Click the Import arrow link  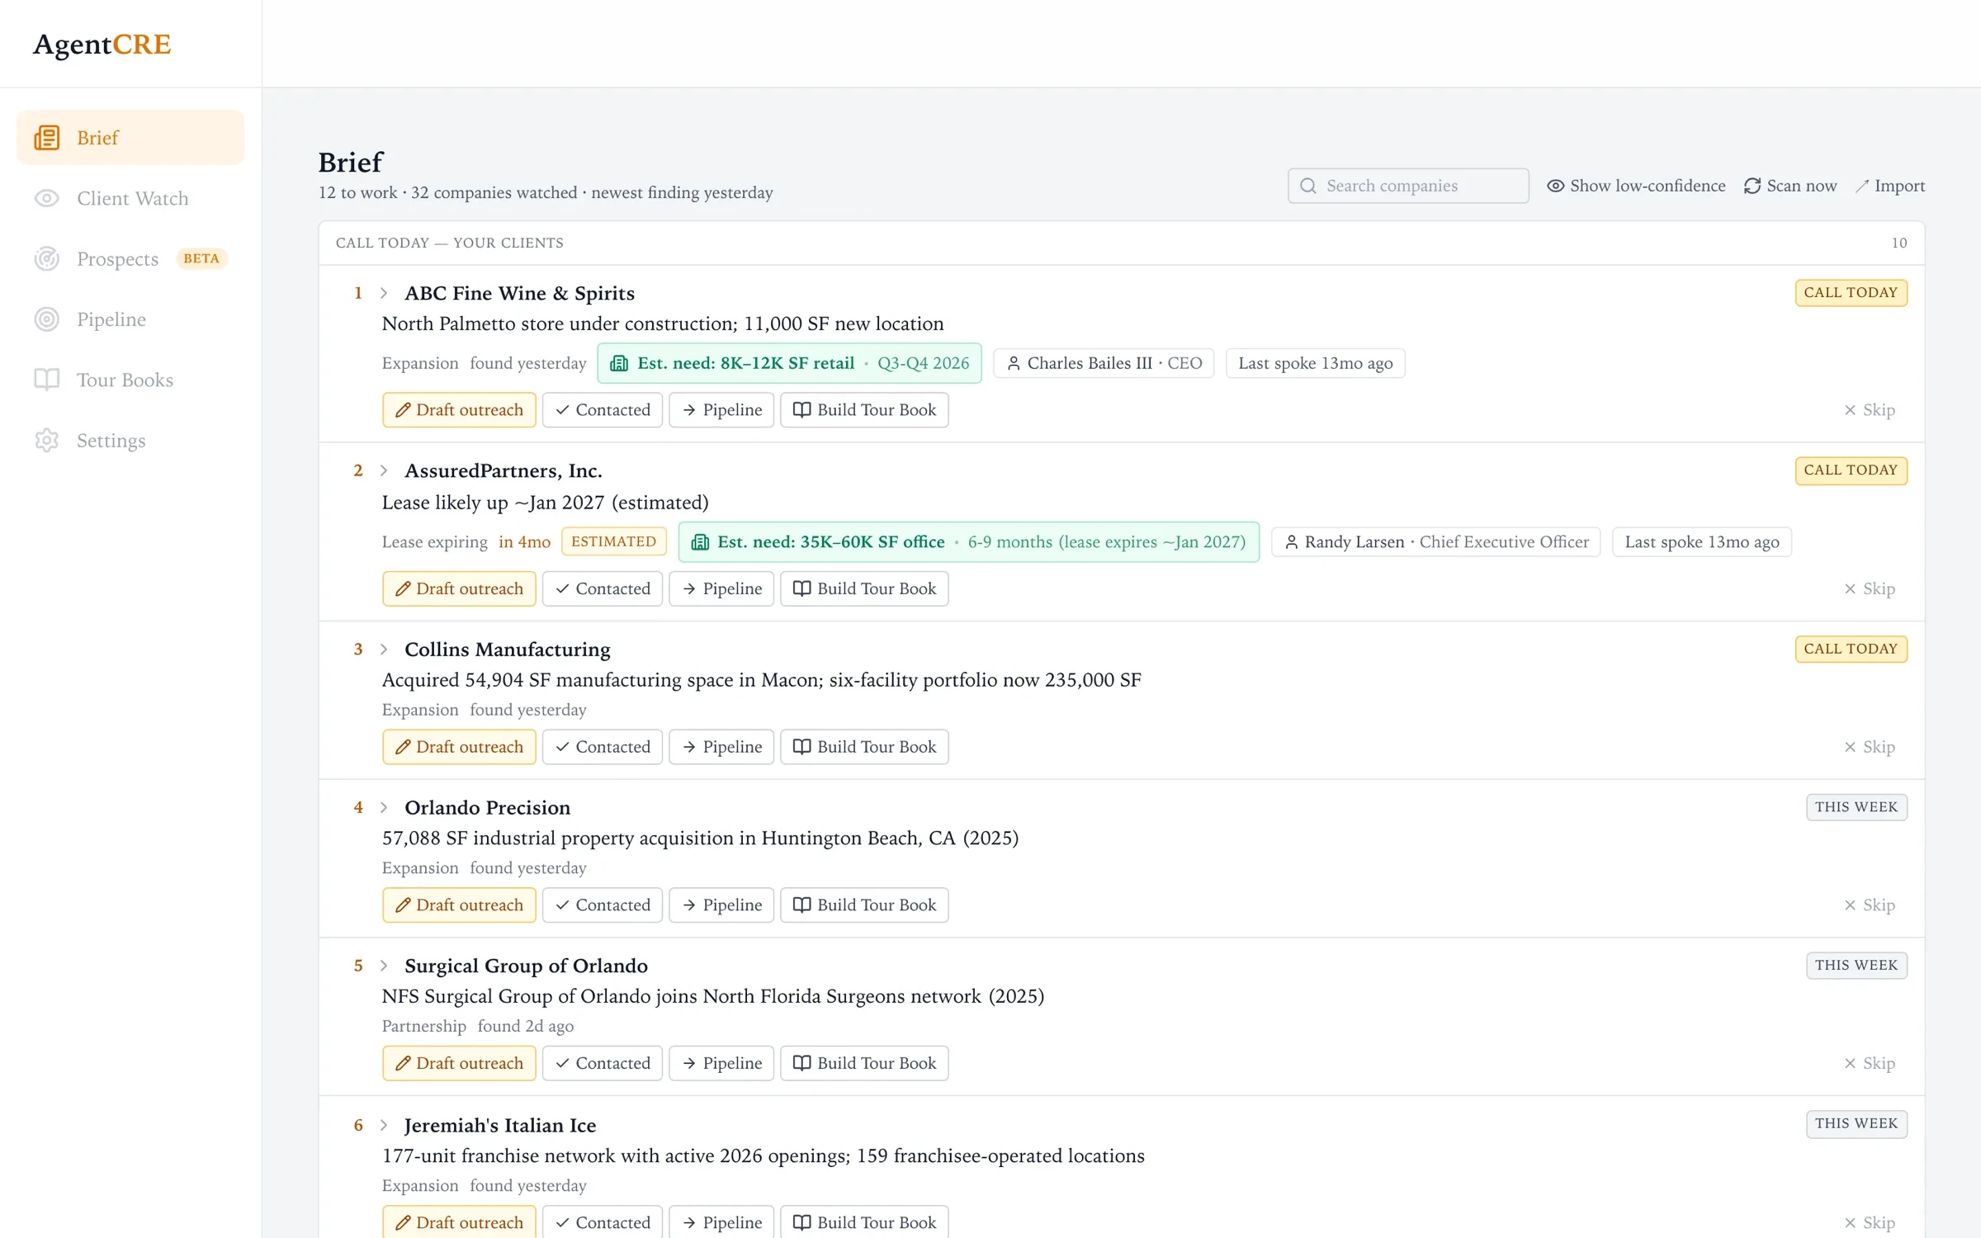1890,186
